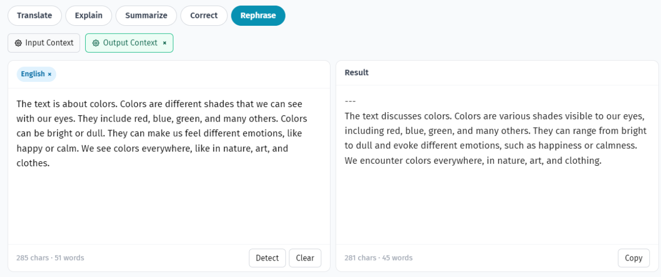Clear the input text with Clear button
Image resolution: width=661 pixels, height=277 pixels.
[x=305, y=258]
